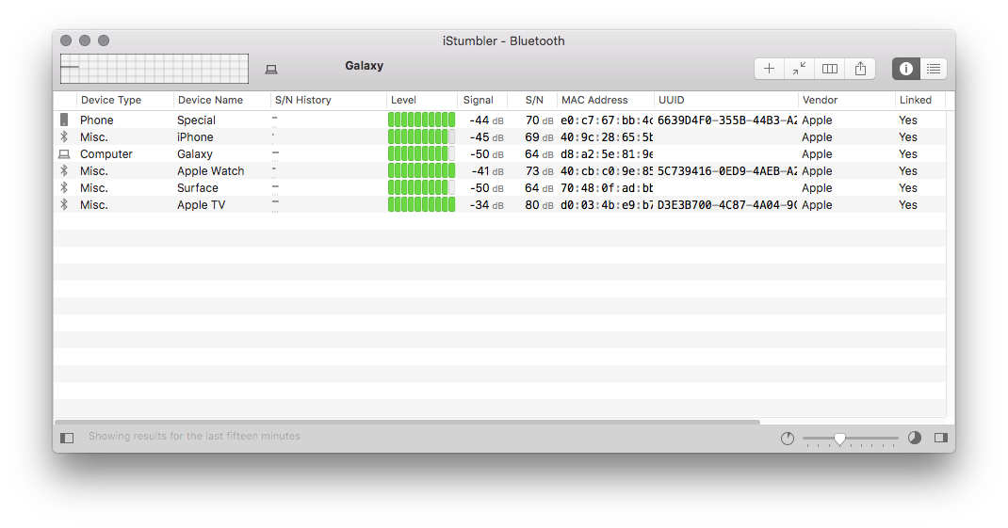The height and width of the screenshot is (528, 1008).
Task: Open the columns layout toolbar icon
Action: pyautogui.click(x=830, y=69)
